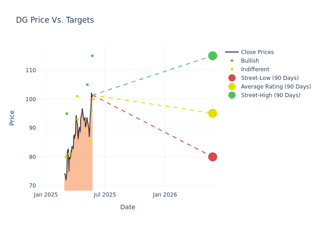Click the Date axis title

[128, 207]
